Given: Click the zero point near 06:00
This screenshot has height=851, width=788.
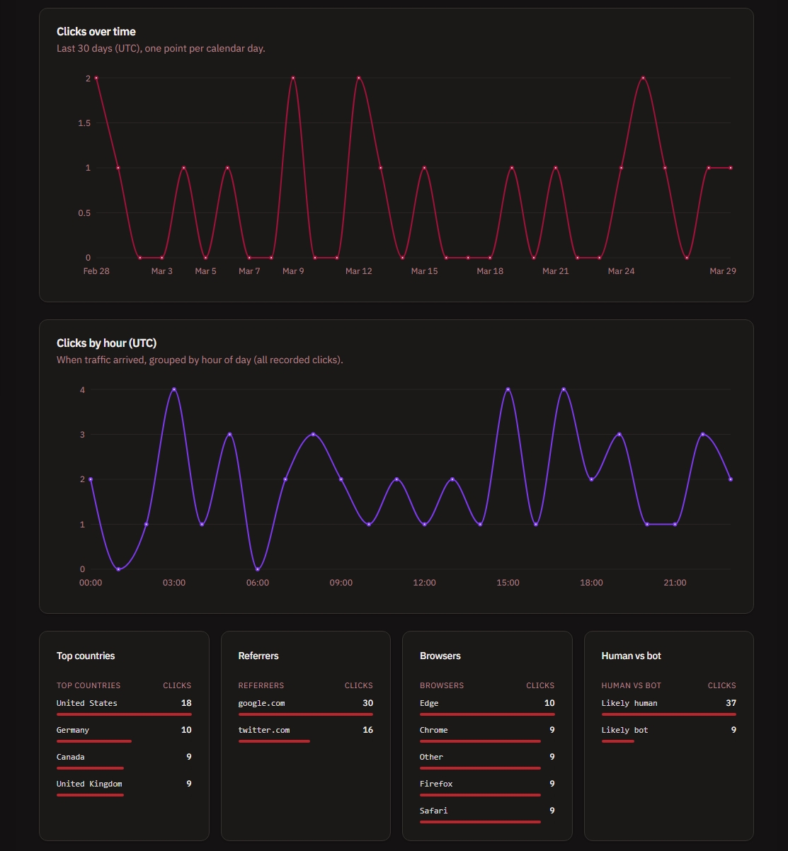Looking at the screenshot, I should pyautogui.click(x=257, y=569).
